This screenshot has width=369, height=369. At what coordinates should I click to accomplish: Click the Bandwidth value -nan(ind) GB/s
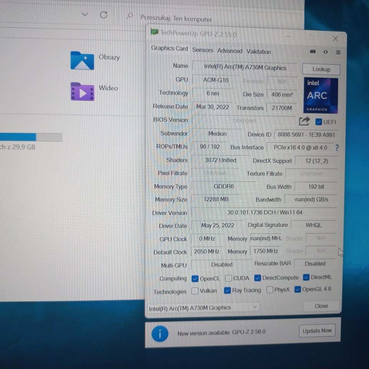pos(311,199)
